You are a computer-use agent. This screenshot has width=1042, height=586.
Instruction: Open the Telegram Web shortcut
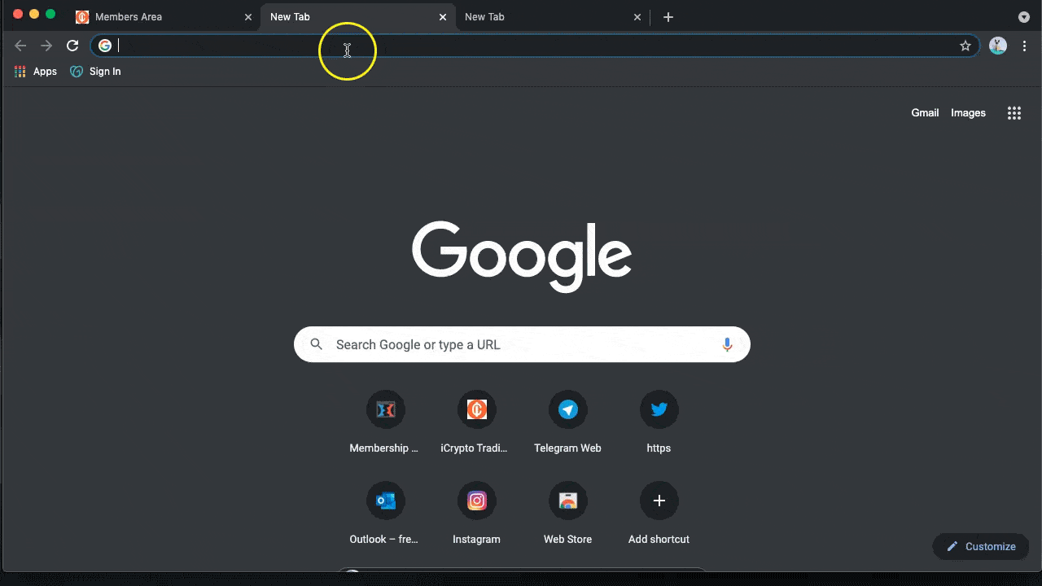(567, 409)
